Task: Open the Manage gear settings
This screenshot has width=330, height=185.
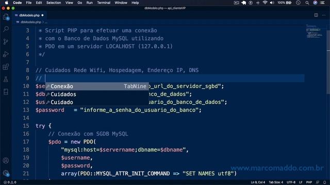Action: pyautogui.click(x=6, y=173)
